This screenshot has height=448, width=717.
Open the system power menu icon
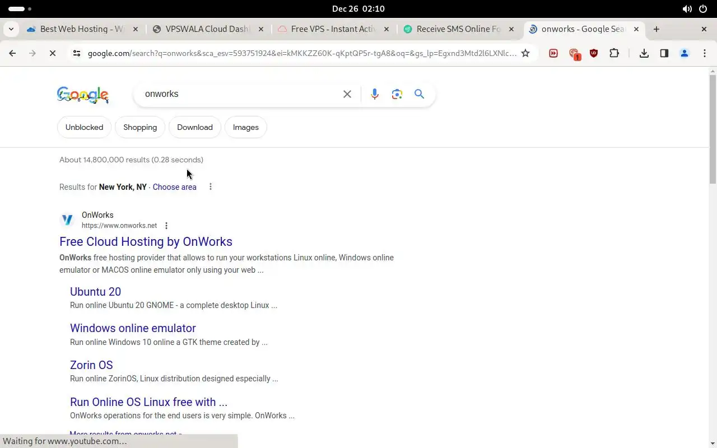point(704,9)
